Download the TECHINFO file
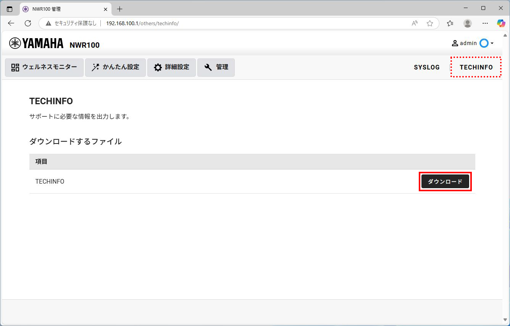510x326 pixels. 445,182
